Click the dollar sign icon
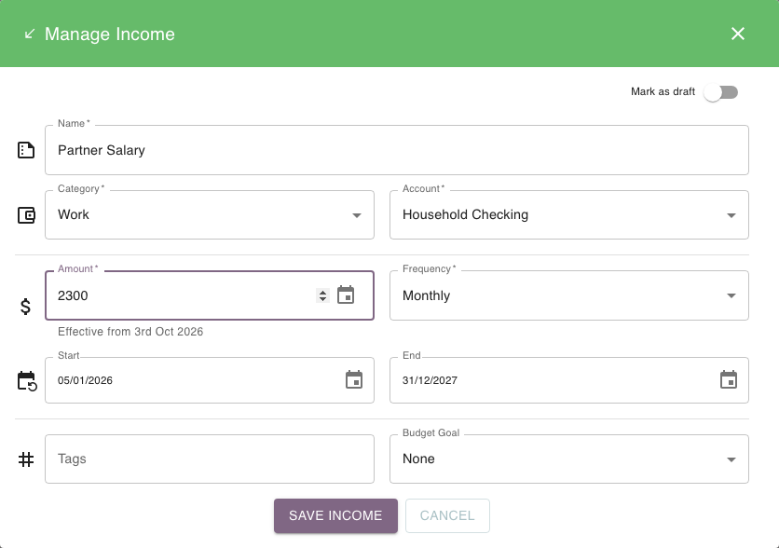Image resolution: width=779 pixels, height=548 pixels. (26, 307)
